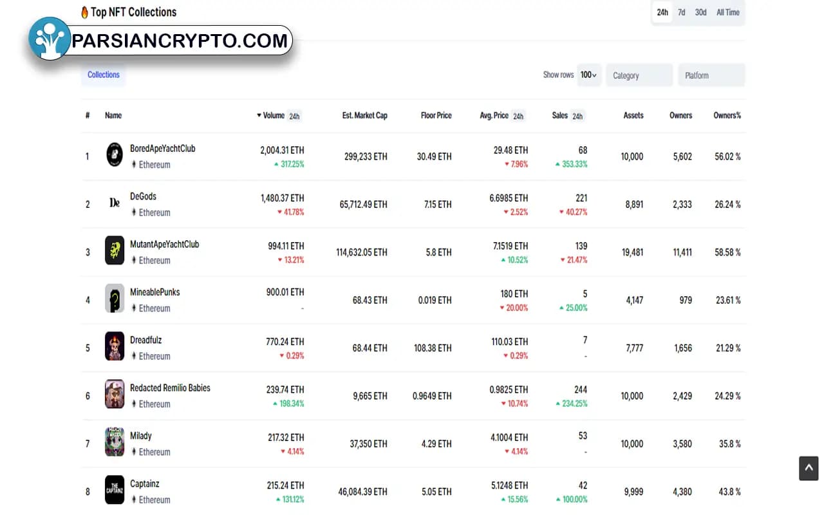Select the All Time range tab
The height and width of the screenshot is (515, 824).
pyautogui.click(x=728, y=12)
